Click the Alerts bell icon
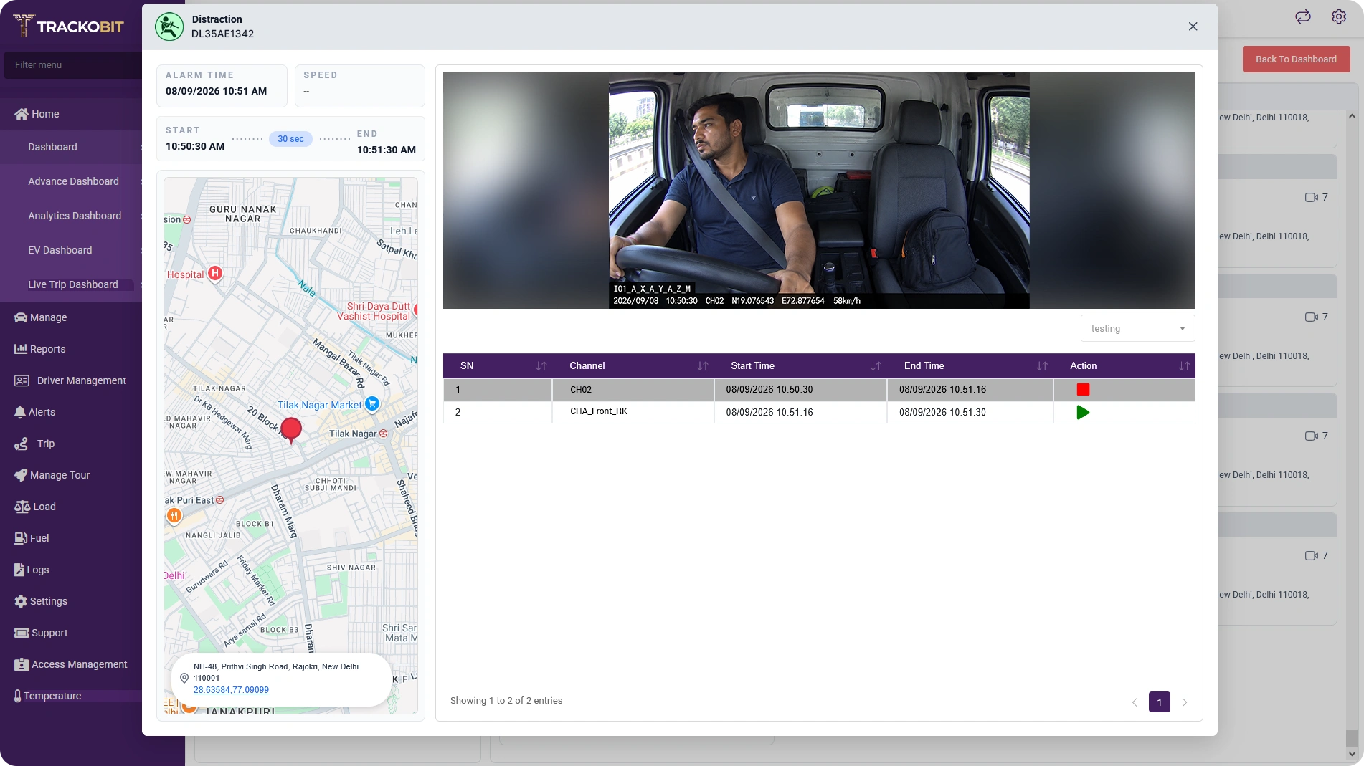 point(20,412)
